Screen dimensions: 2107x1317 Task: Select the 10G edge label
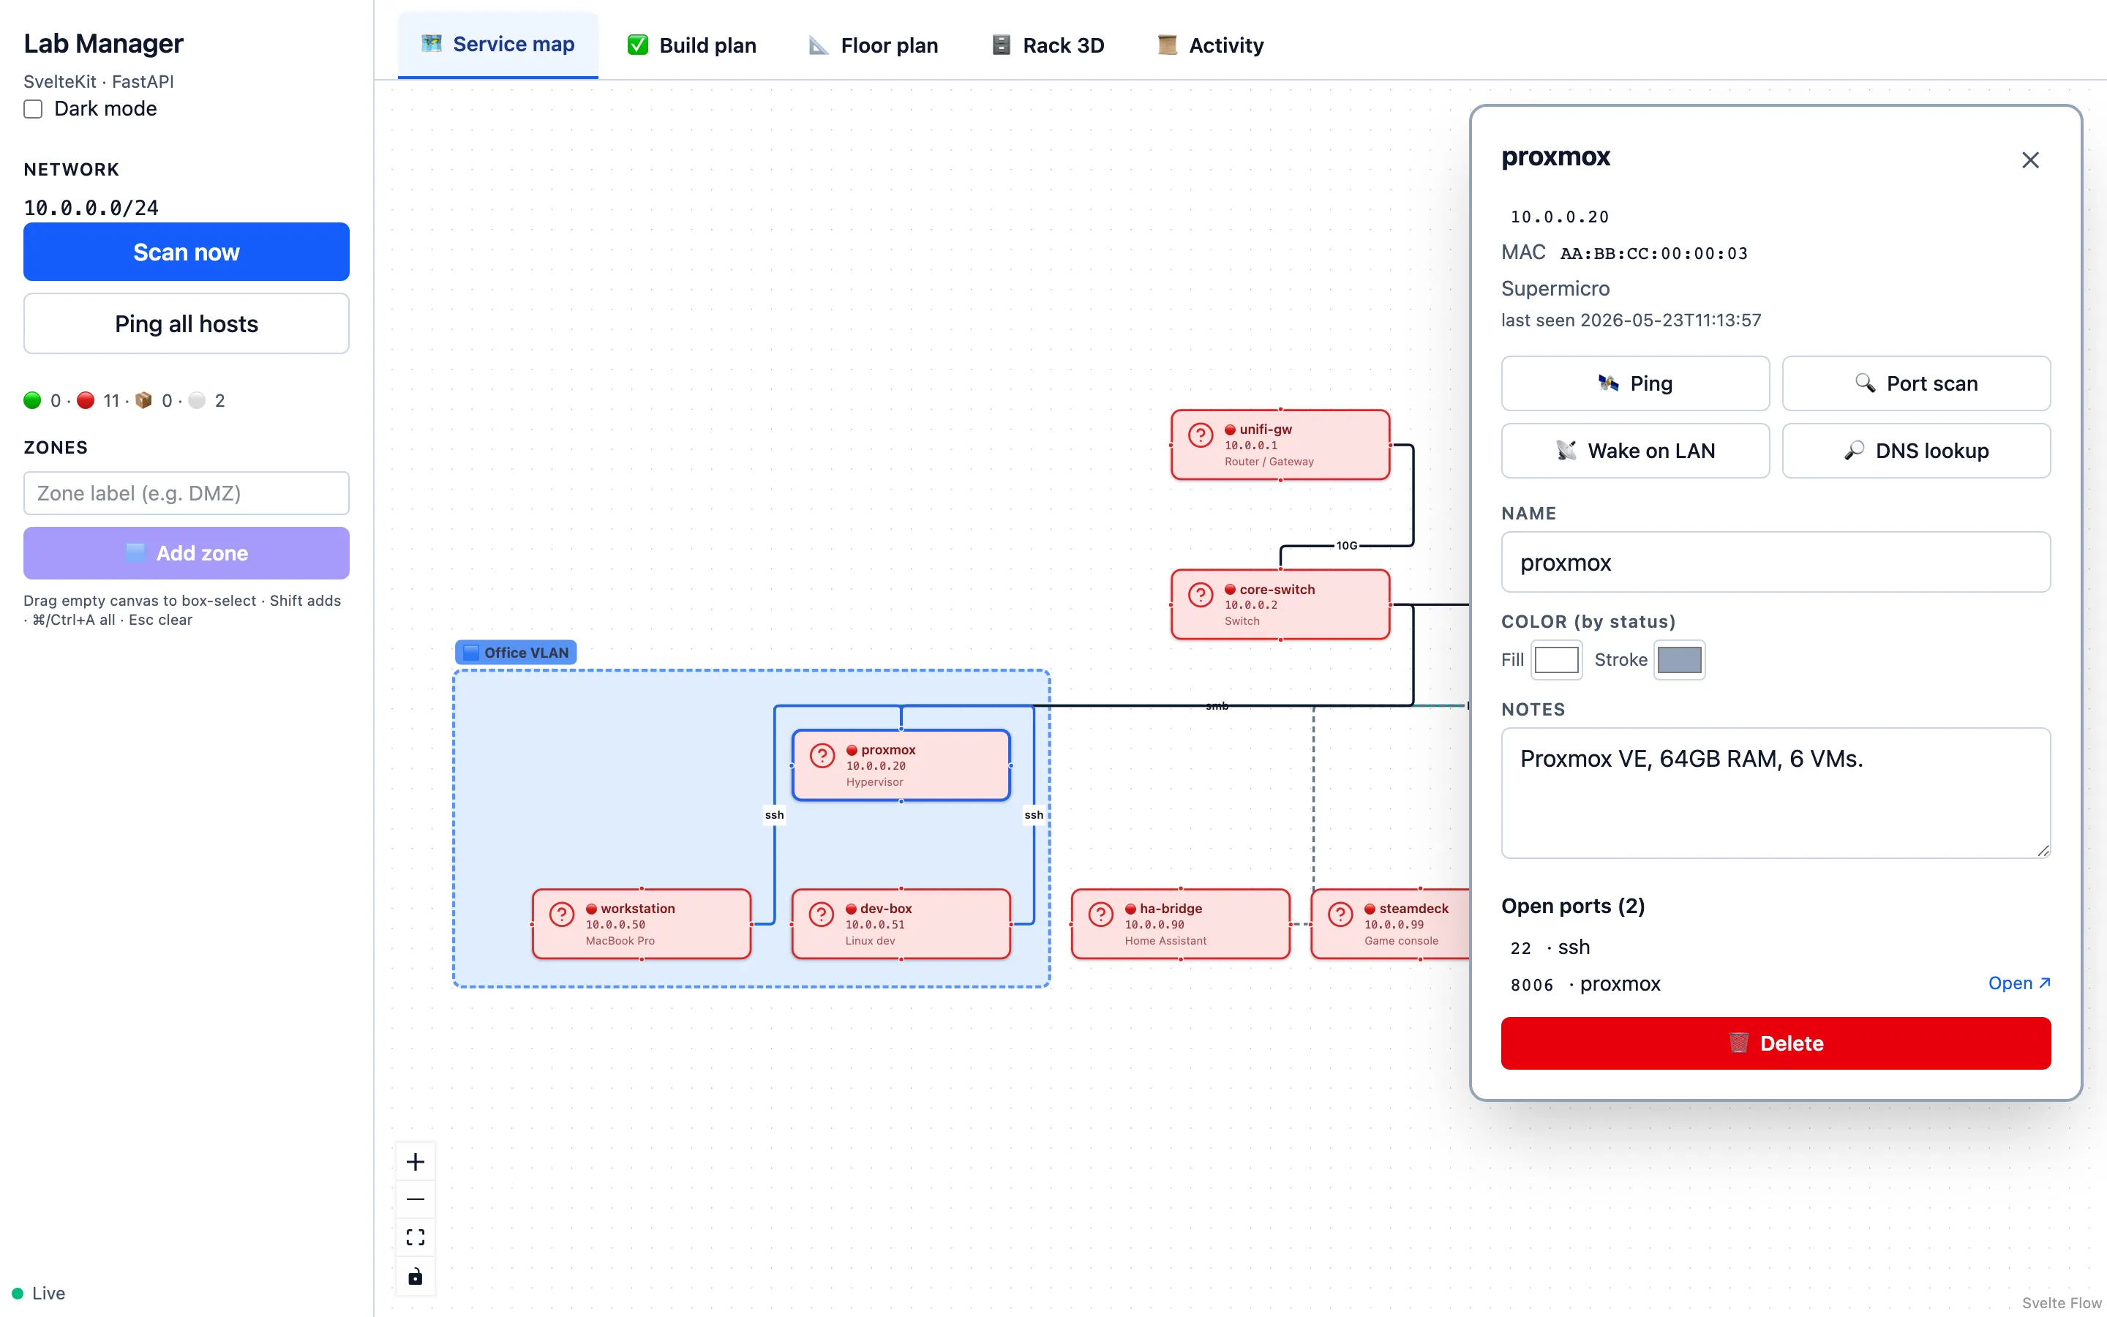1347,545
